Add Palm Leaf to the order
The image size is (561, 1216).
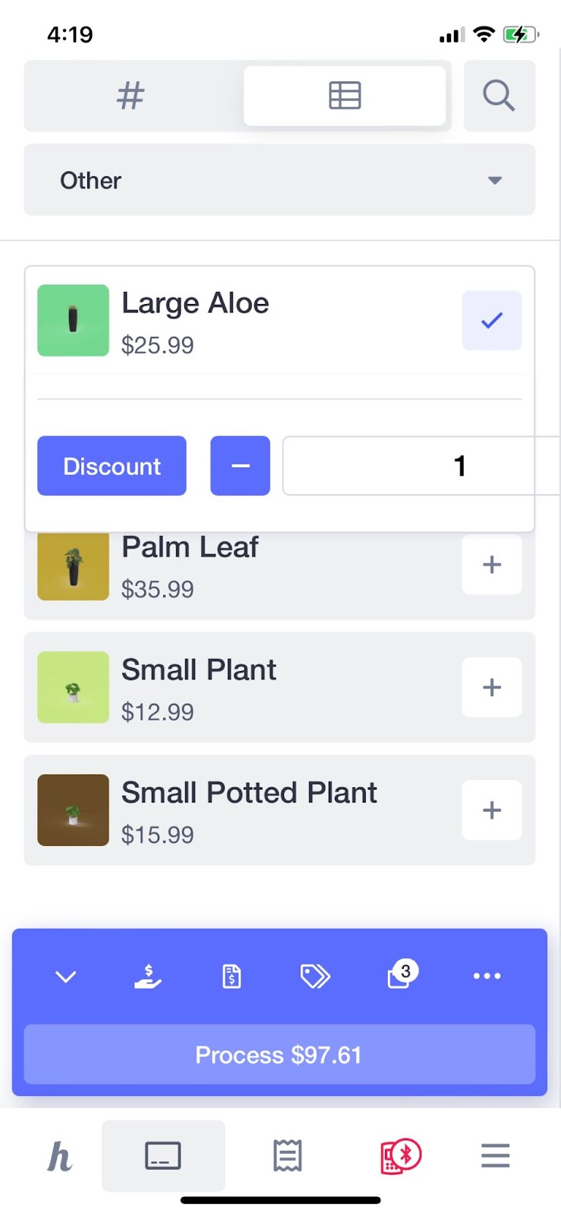[491, 565]
